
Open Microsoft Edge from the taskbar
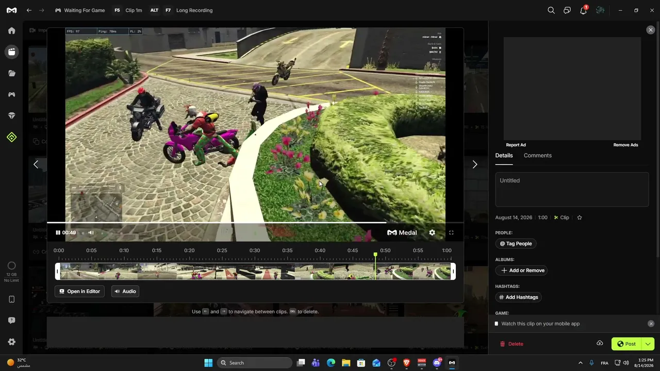(331, 363)
